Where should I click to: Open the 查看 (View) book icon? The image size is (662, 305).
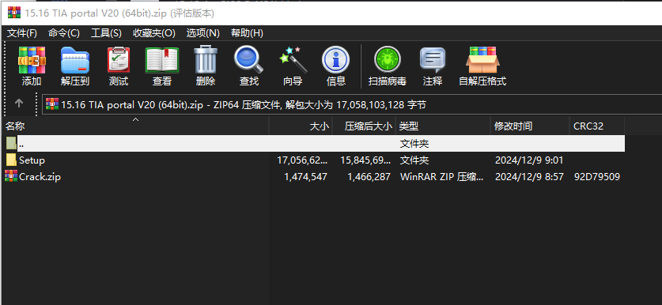pyautogui.click(x=162, y=60)
